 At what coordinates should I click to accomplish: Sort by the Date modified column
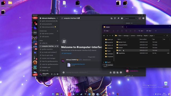point(143,39)
